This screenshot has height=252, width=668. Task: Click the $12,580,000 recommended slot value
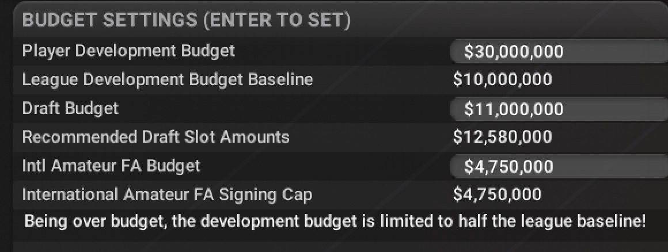[502, 137]
